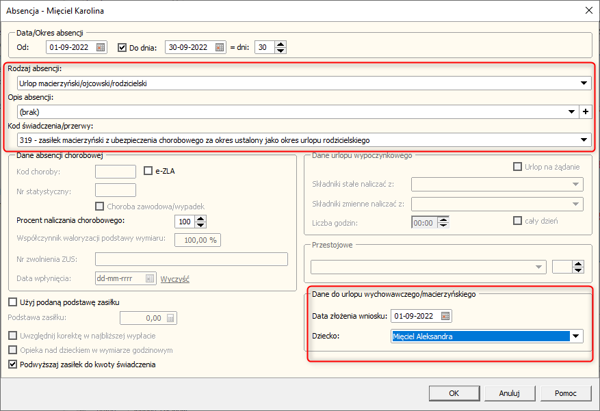Click the Liczba godzin time field
600x411 pixels.
click(x=425, y=222)
